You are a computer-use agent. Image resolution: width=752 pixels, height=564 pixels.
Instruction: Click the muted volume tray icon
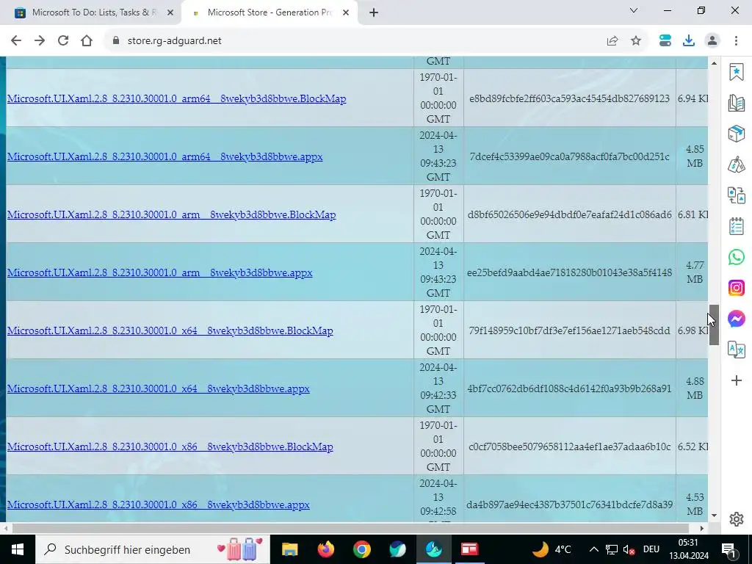pyautogui.click(x=629, y=549)
